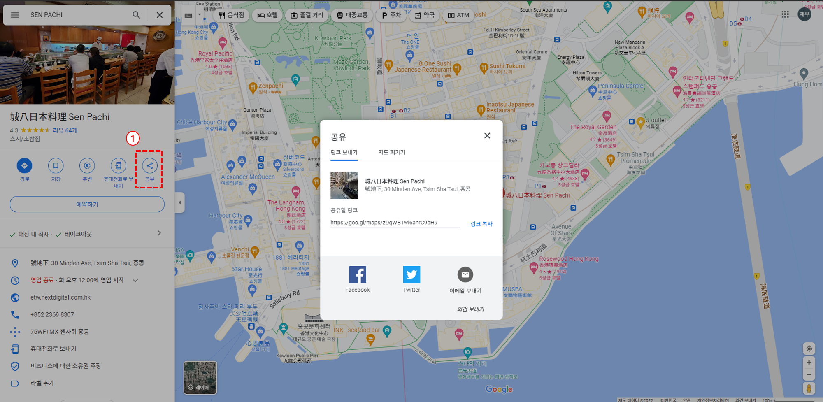Select the 약국 pharmacy filter chip
Viewport: 823px width, 402px height.
[425, 15]
